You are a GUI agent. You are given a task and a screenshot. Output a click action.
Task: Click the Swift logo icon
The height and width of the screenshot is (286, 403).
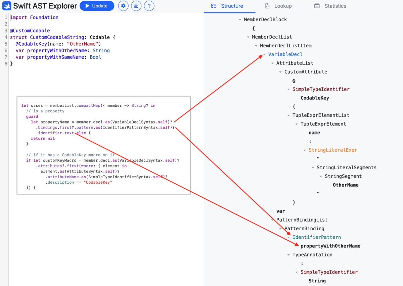click(7, 6)
